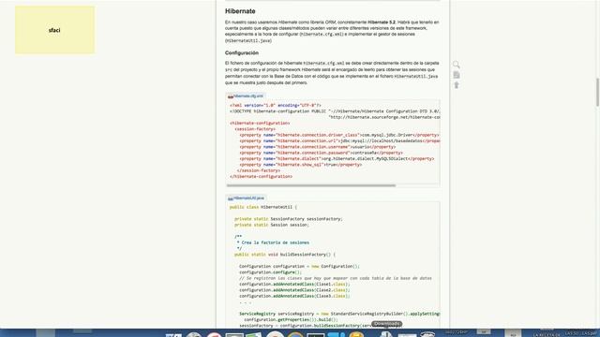
Task: Open the page revisions document icon
Action: [x=457, y=75]
